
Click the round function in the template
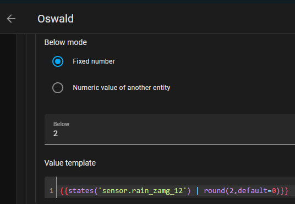click(x=214, y=191)
